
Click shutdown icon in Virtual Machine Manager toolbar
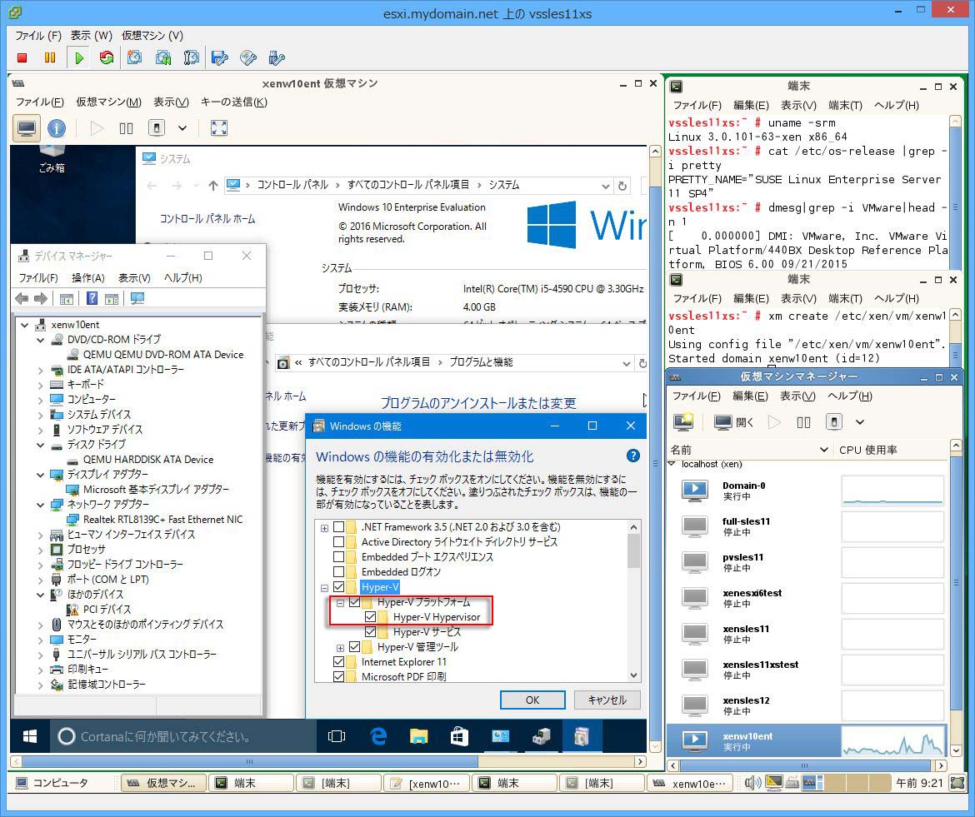tap(834, 422)
